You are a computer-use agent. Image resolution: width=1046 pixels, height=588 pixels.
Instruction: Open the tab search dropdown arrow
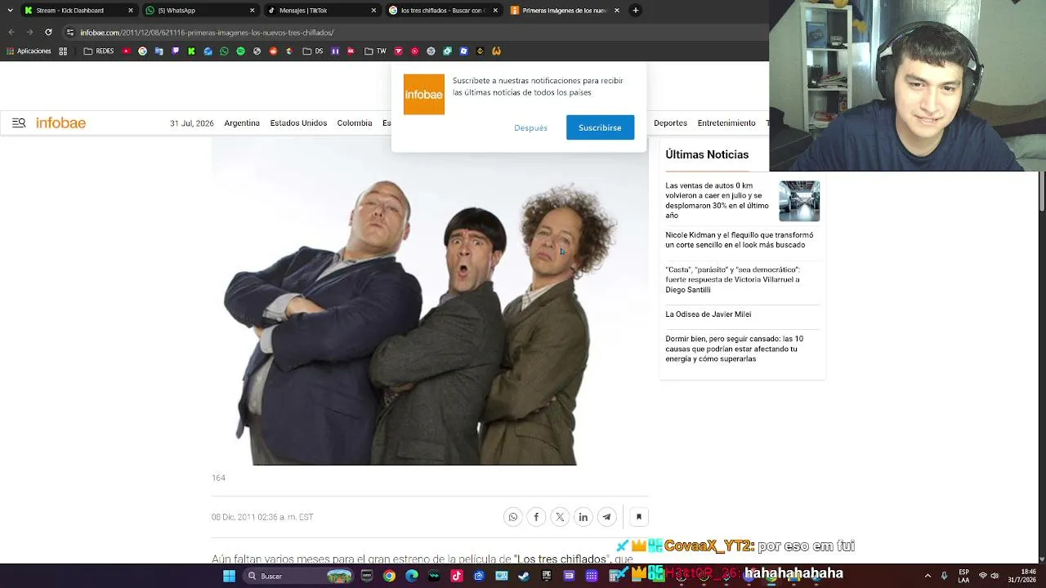10,11
